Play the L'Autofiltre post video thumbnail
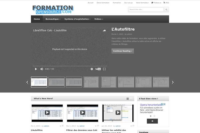The width and height of the screenshot is (200, 133). point(47,112)
